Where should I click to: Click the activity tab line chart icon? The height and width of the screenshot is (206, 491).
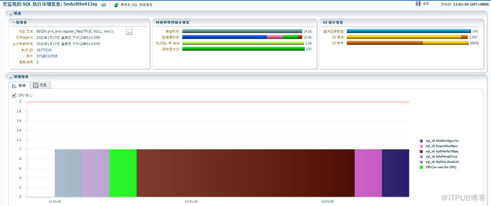[x=14, y=86]
